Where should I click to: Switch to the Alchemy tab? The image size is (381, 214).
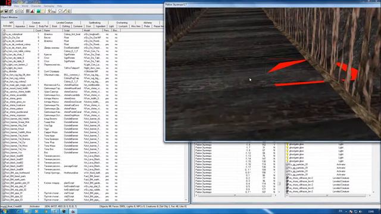pyautogui.click(x=148, y=23)
